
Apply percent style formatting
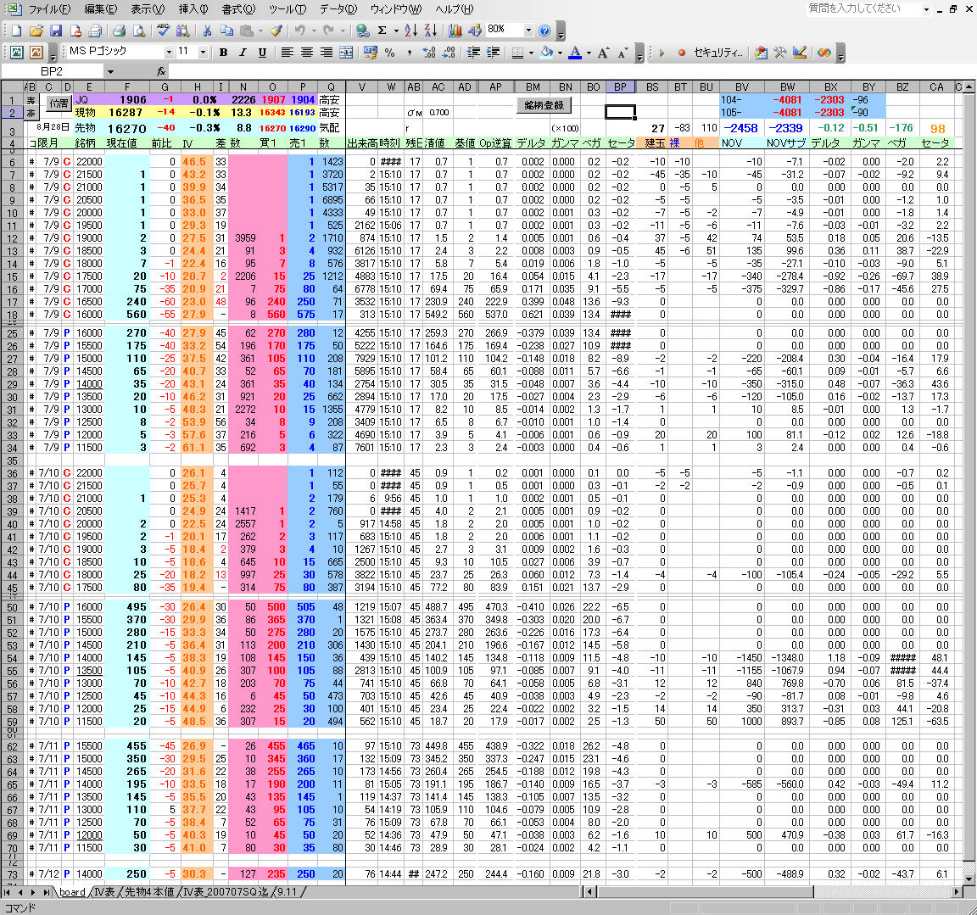[390, 53]
